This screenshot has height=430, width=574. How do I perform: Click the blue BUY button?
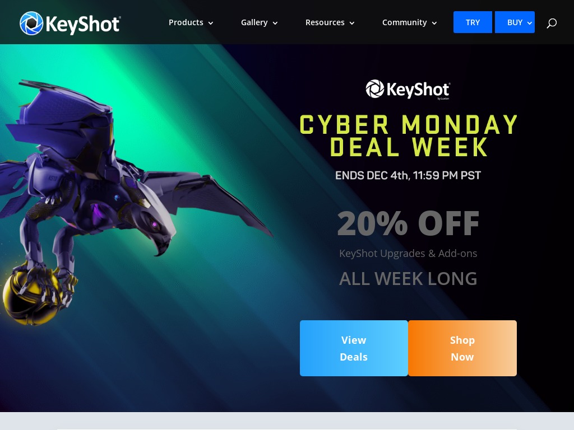(515, 22)
